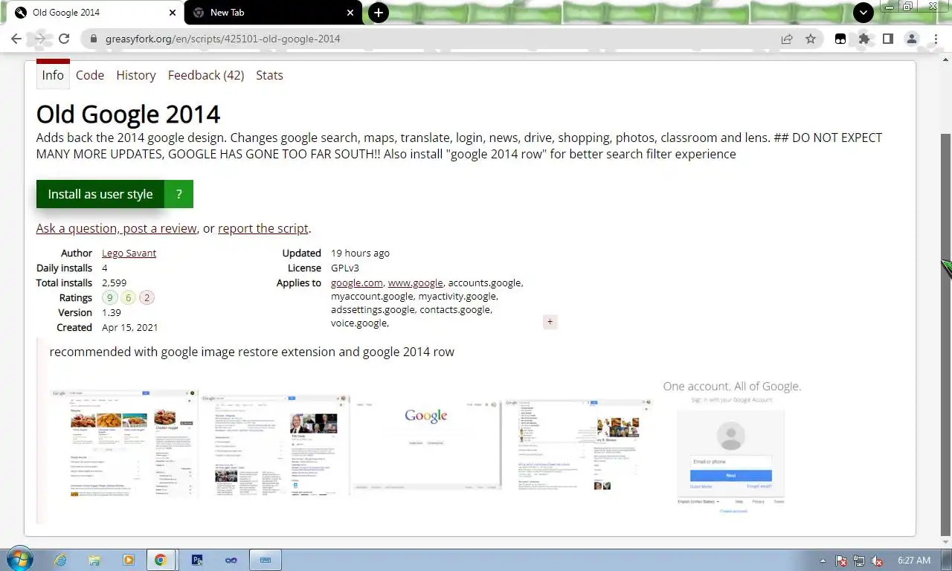Image resolution: width=952 pixels, height=571 pixels.
Task: Open the Tampermonkey extension icon
Action: coord(840,39)
